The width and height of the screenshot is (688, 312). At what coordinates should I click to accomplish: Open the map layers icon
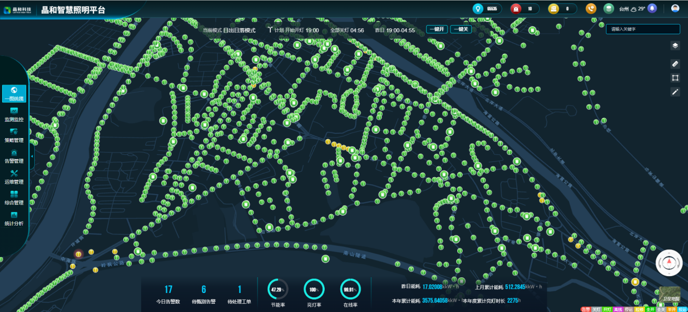click(x=675, y=46)
